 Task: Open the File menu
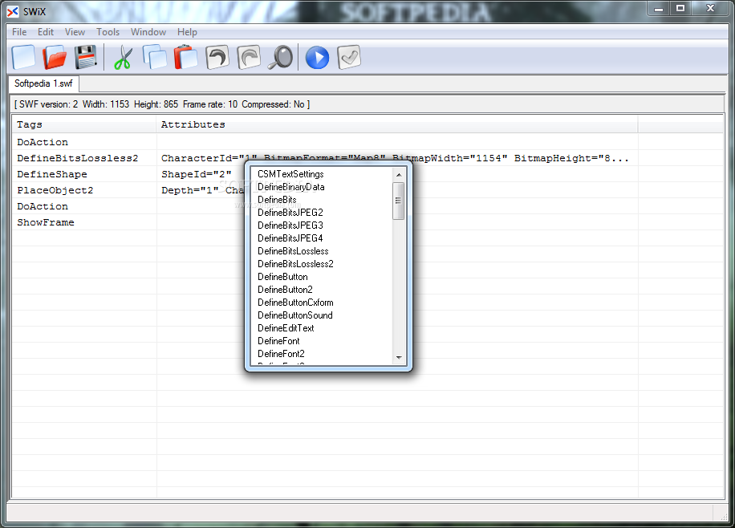(19, 32)
